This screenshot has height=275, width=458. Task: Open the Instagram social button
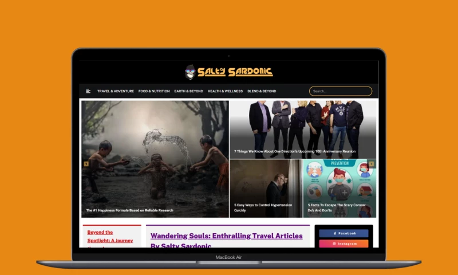[343, 243]
